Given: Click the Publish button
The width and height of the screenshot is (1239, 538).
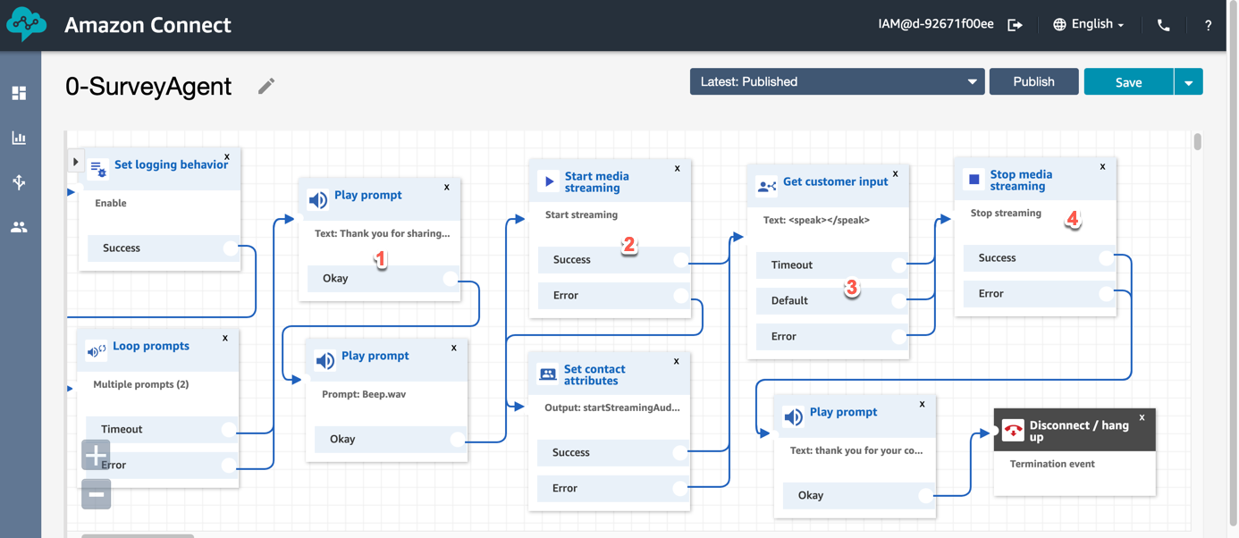Looking at the screenshot, I should [1033, 81].
